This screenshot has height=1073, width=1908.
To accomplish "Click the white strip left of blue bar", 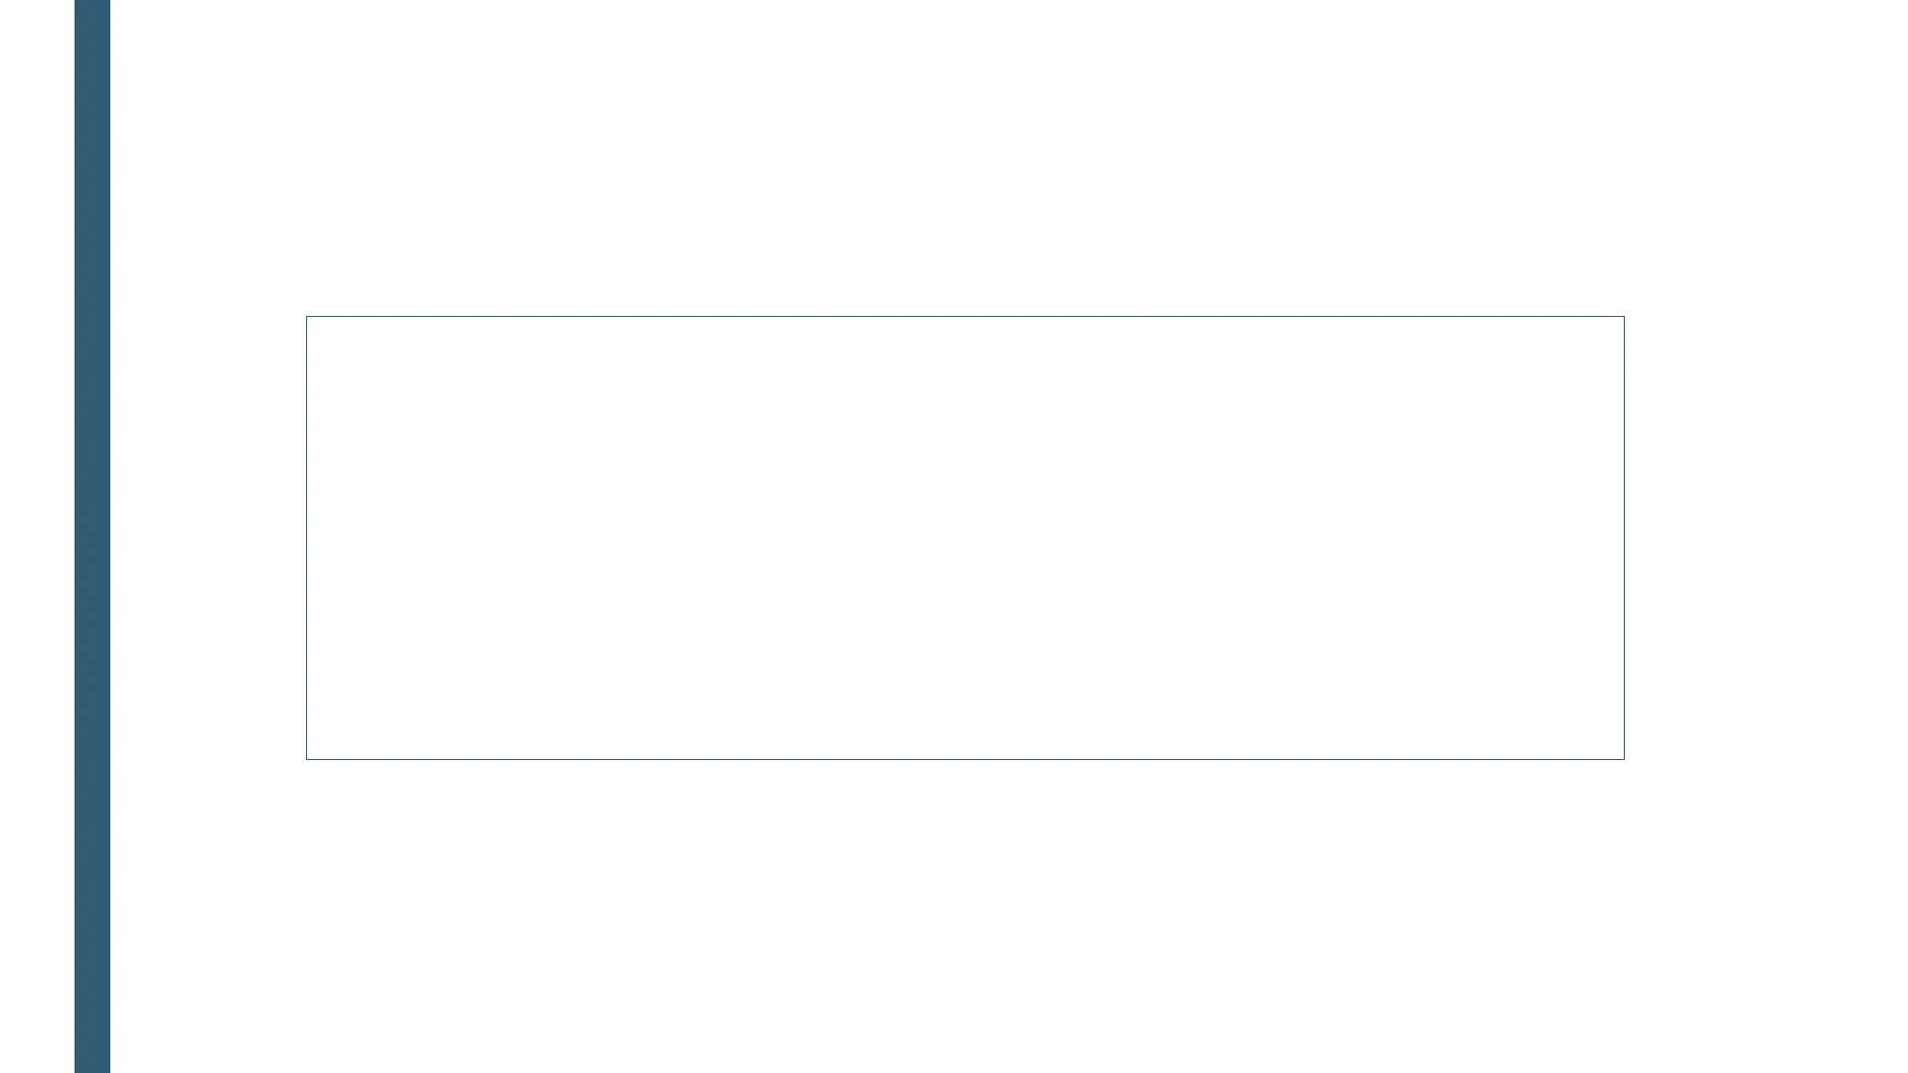I will (37, 537).
